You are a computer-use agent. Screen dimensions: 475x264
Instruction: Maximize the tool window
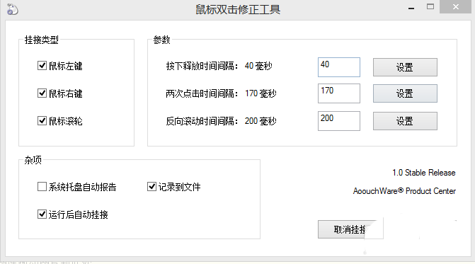(430, 6)
